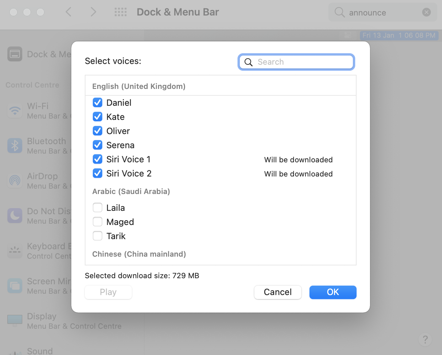Viewport: 442px width, 355px height.
Task: Select Screen Mirroring icon in sidebar
Action: click(15, 286)
